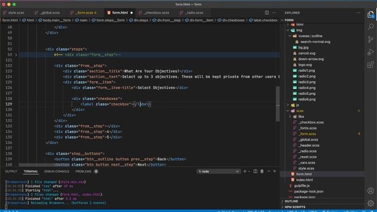Open radio1.png image

tap(306, 71)
